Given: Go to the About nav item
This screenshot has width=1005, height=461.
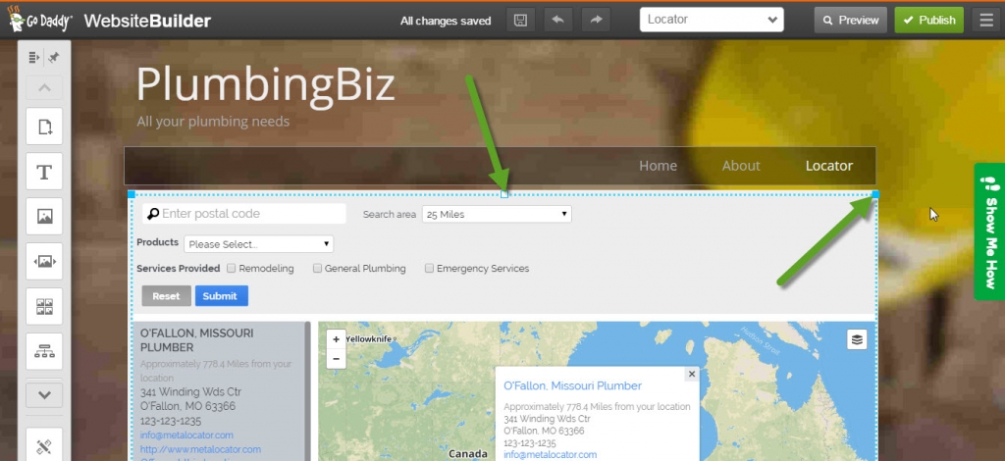Looking at the screenshot, I should tap(741, 166).
